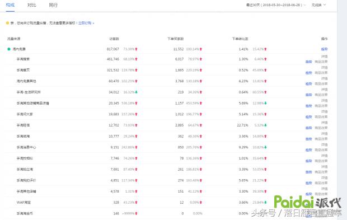Open 商品效果 for the 手淘旺信 row
The image size is (347, 220).
(321, 128)
